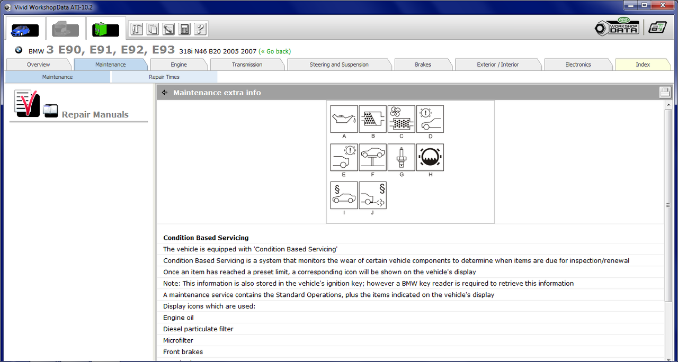
Task: Click 'Display icons which are used:' line
Action: (209, 306)
